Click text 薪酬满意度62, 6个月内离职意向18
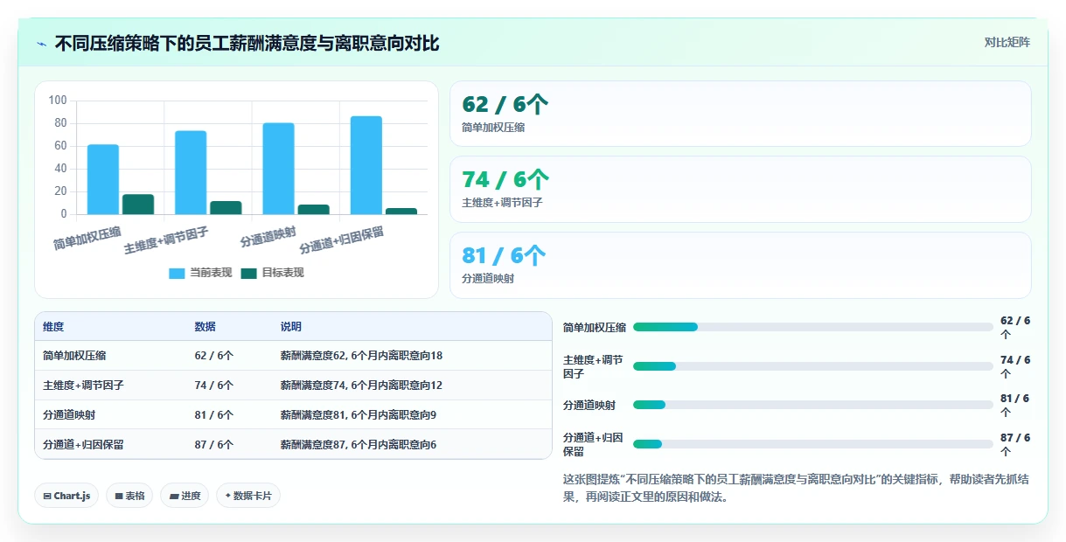1066x542 pixels. click(361, 356)
